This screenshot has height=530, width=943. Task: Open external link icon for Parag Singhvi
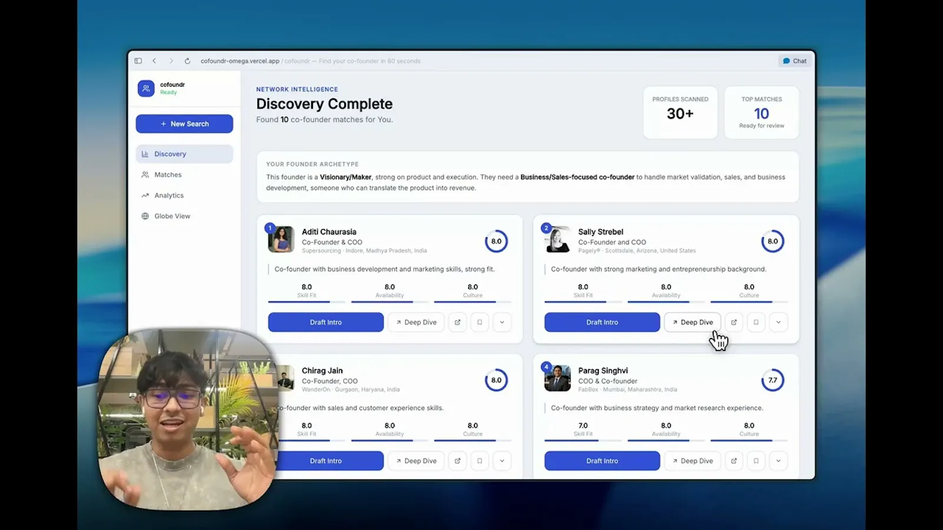[x=734, y=461]
